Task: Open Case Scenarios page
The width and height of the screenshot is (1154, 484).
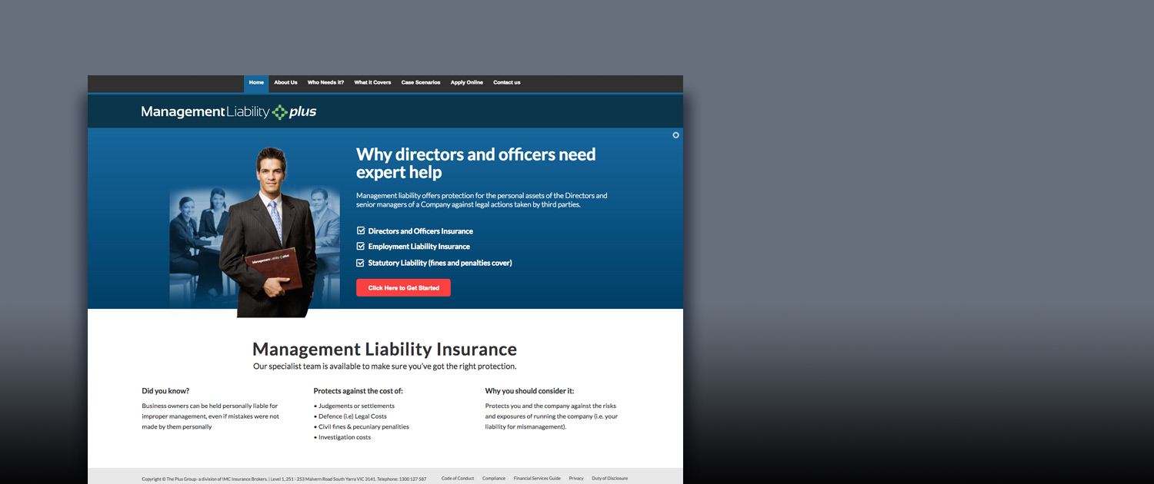Action: point(421,83)
